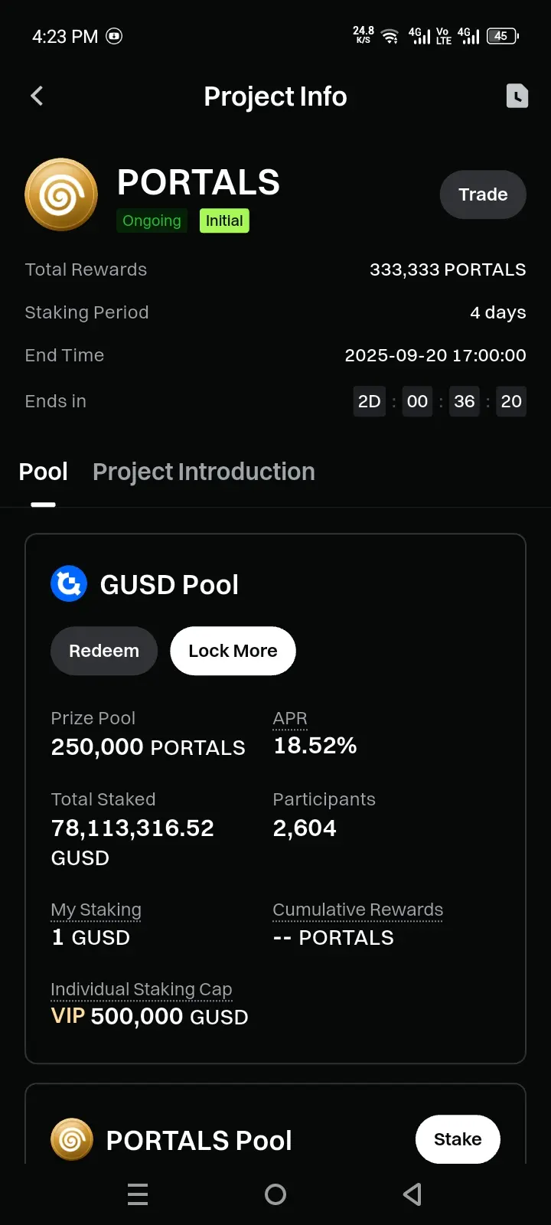Tap the PORTALS Pool spiral icon

[72, 1140]
